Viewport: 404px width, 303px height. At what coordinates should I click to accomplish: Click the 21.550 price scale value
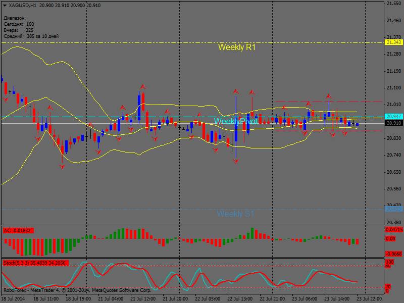point(394,4)
